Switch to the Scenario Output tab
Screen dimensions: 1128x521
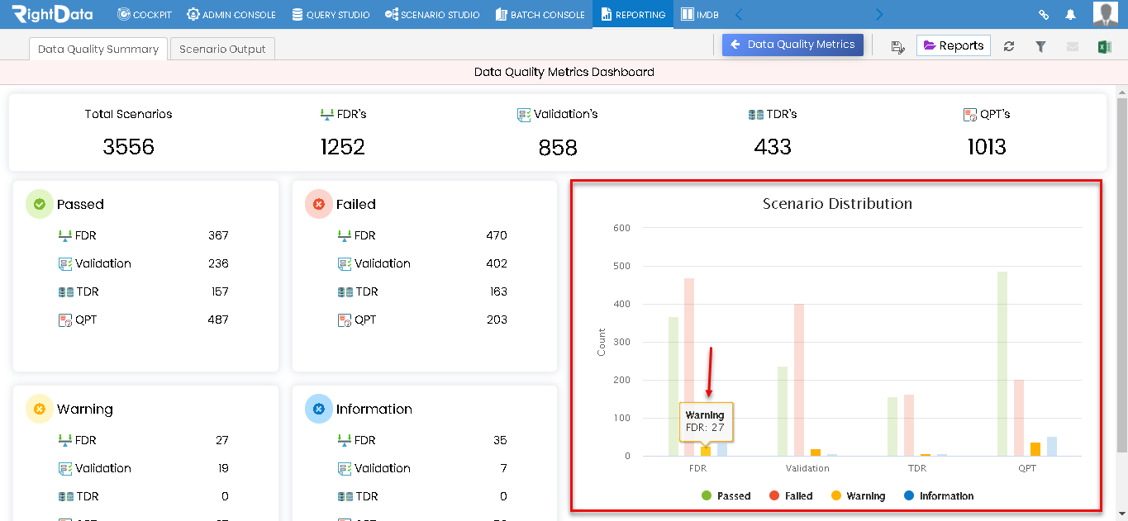[222, 49]
